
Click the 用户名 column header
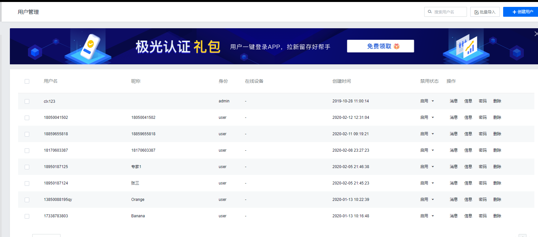51,81
